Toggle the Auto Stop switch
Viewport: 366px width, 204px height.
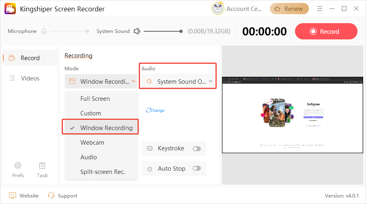(x=197, y=168)
